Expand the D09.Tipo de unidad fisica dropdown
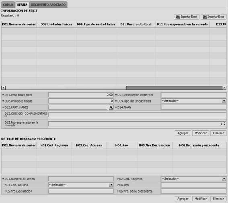228x203 pixels. [224, 101]
